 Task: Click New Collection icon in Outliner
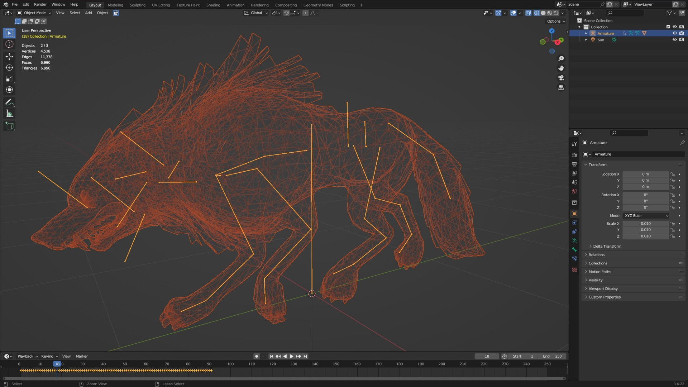click(x=682, y=13)
